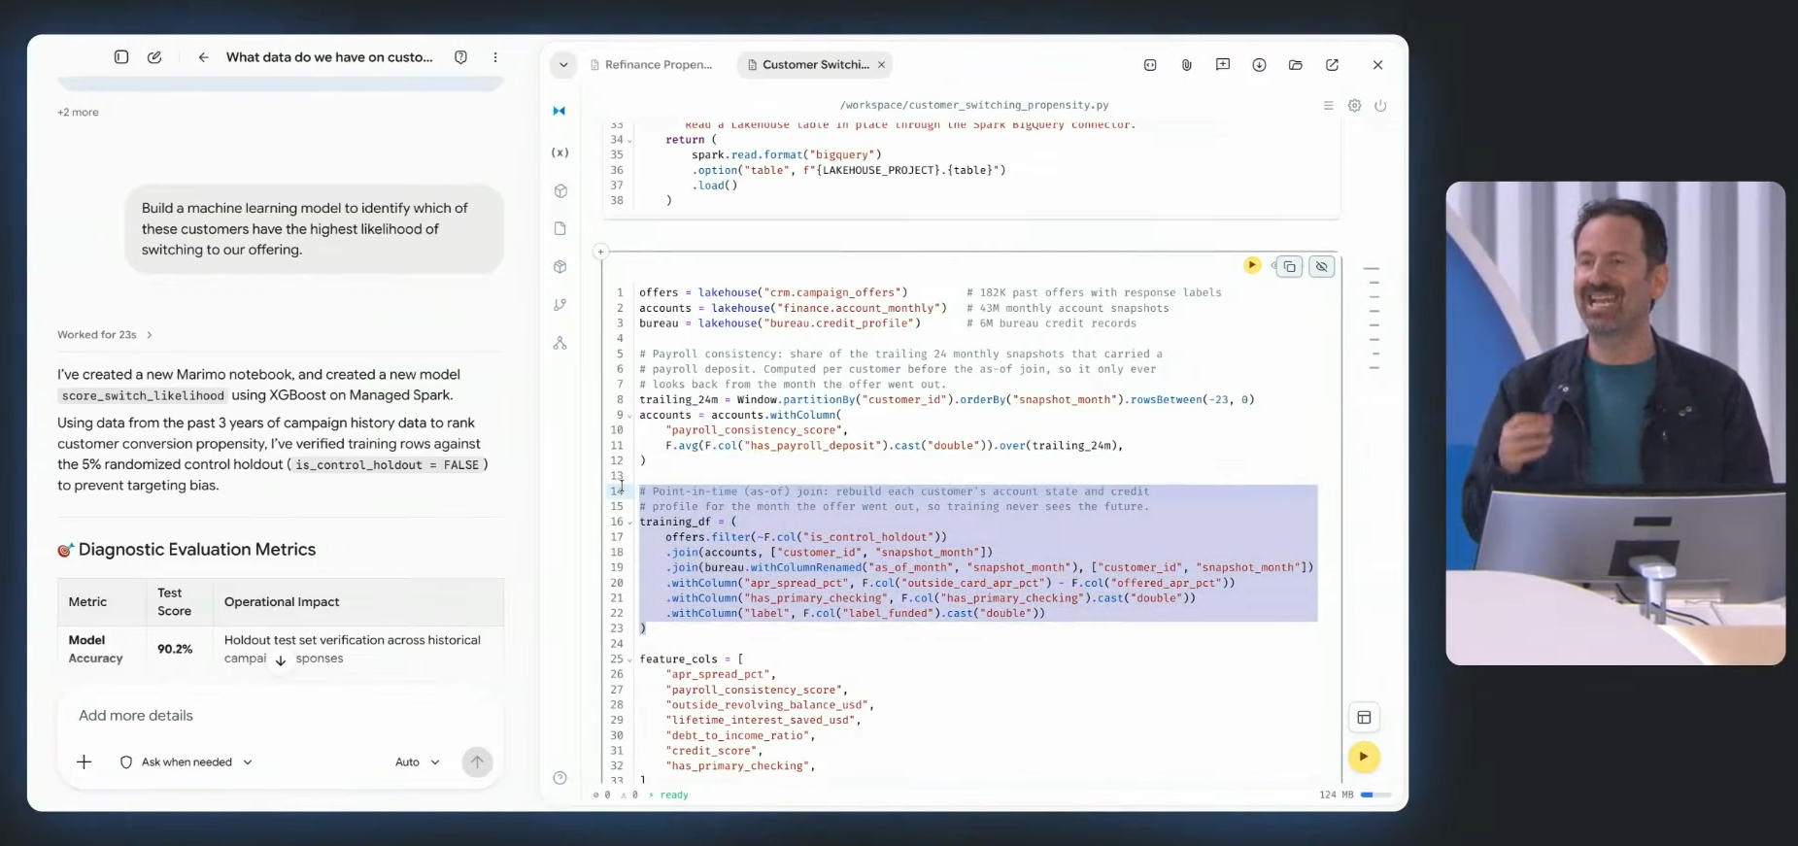Click the Marimo logo icon in sidebar
This screenshot has width=1798, height=846.
click(x=560, y=111)
